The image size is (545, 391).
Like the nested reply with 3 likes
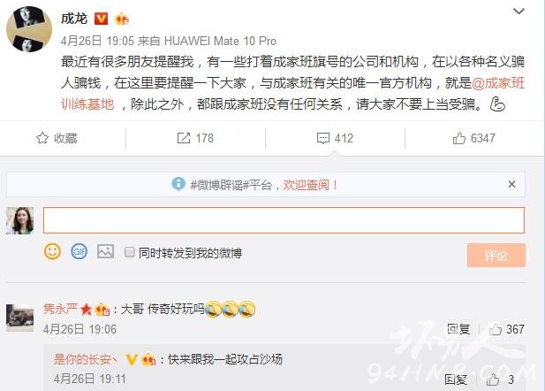[499, 379]
